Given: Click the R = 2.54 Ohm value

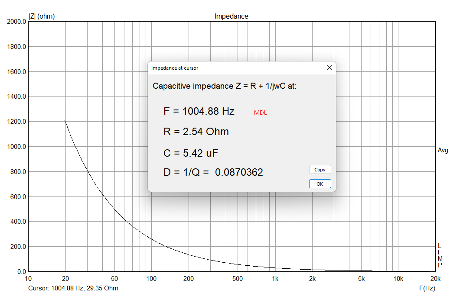Looking at the screenshot, I should tap(196, 132).
